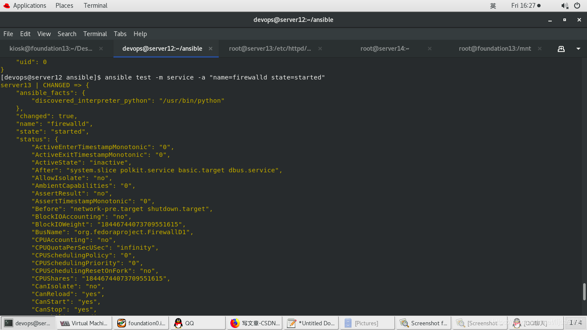Click the Firefox icon in taskbar

[x=235, y=323]
